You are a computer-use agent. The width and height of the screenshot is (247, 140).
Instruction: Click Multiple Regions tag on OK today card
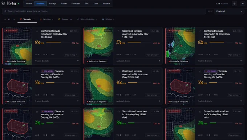pos(15,61)
